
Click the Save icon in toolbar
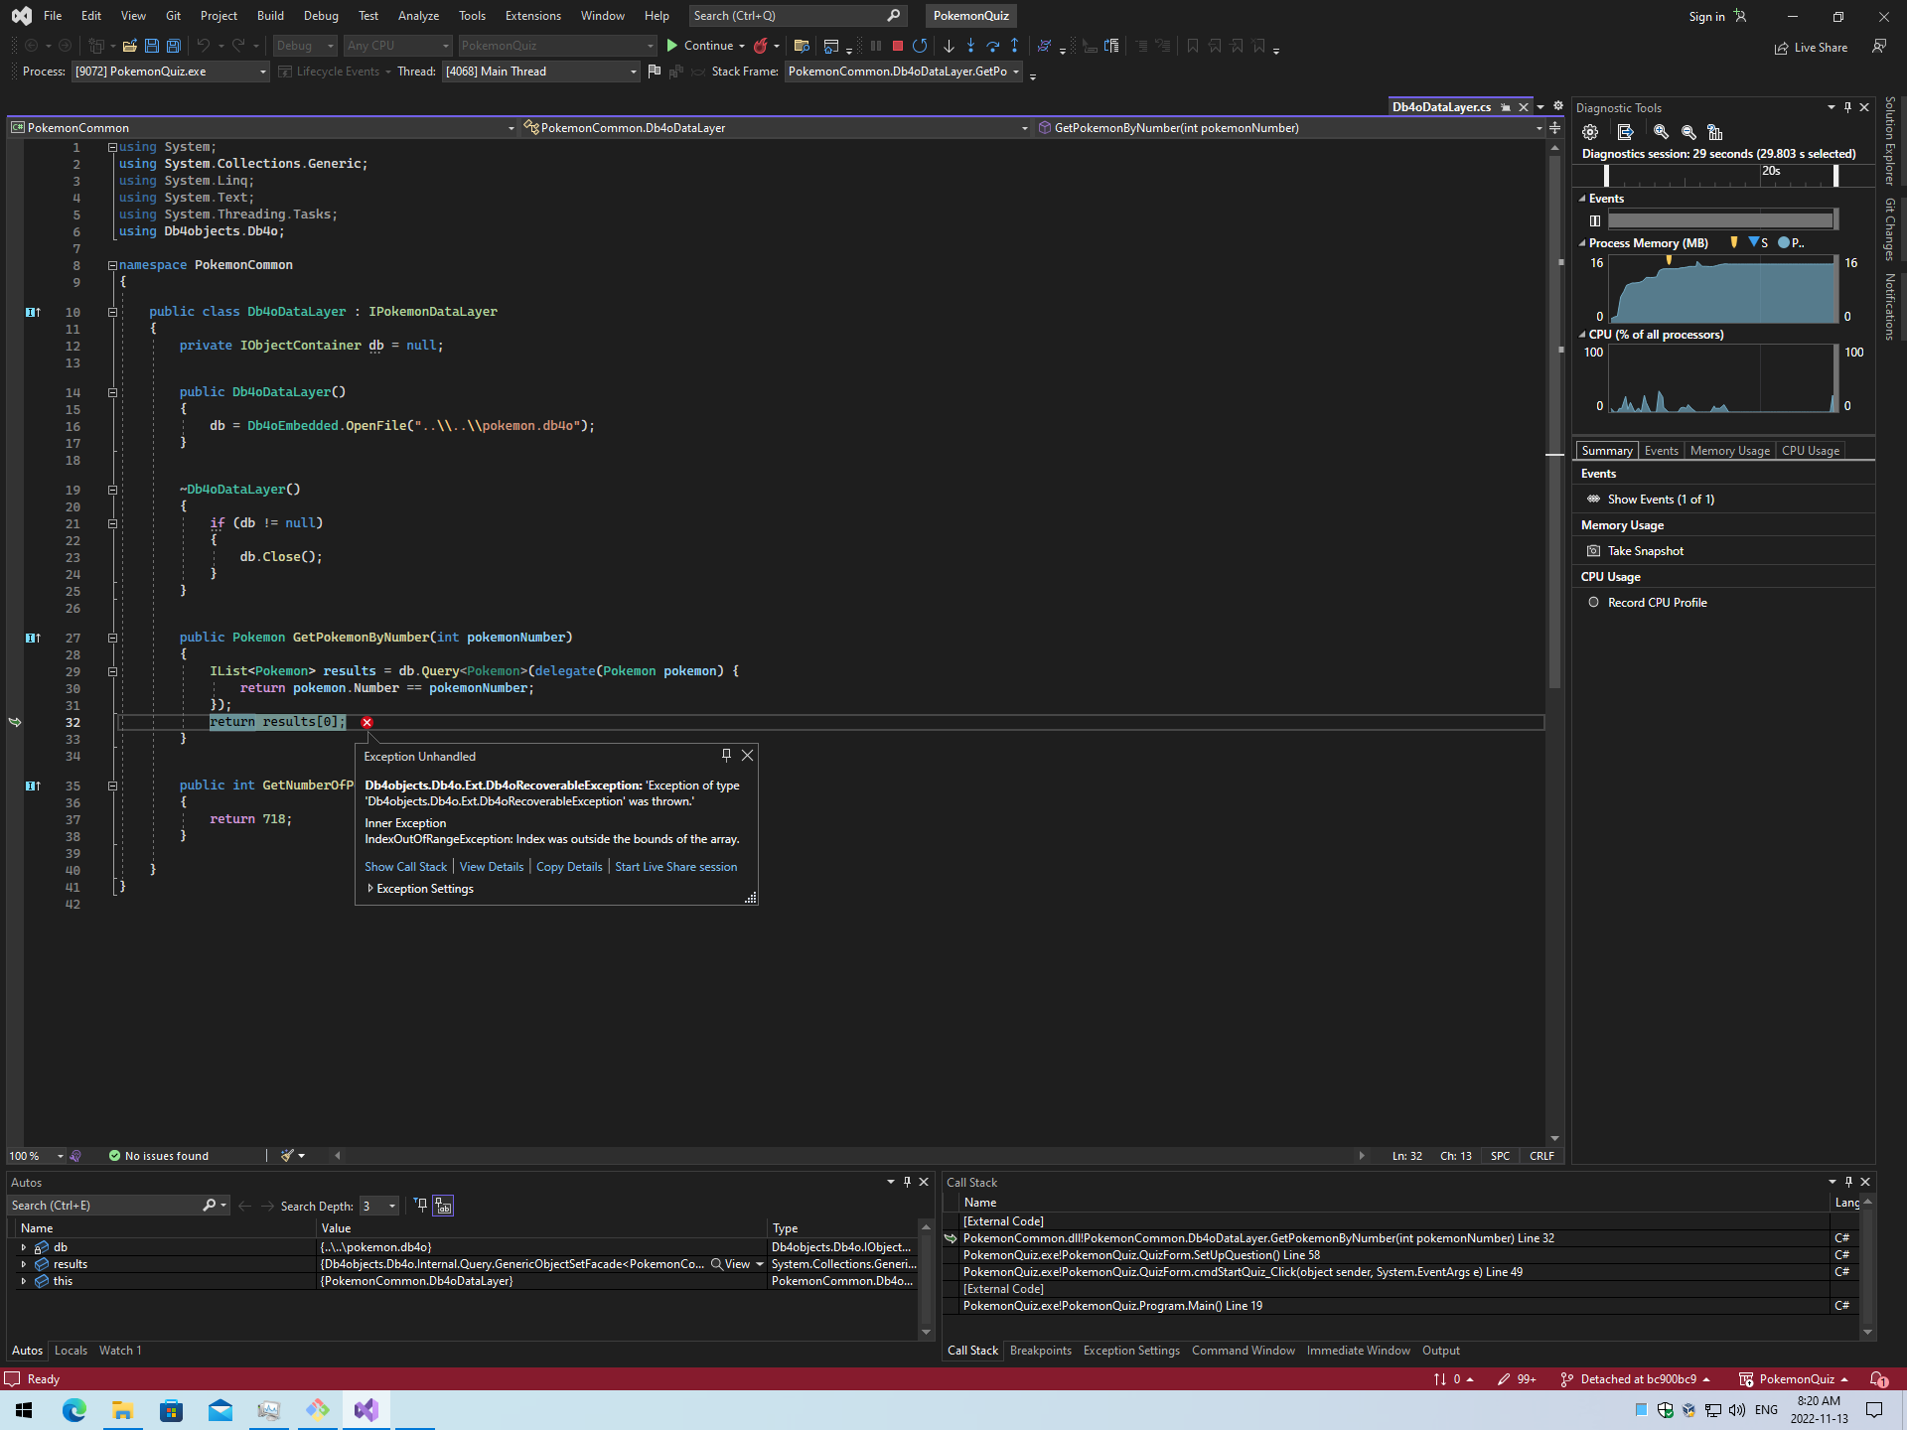152,46
